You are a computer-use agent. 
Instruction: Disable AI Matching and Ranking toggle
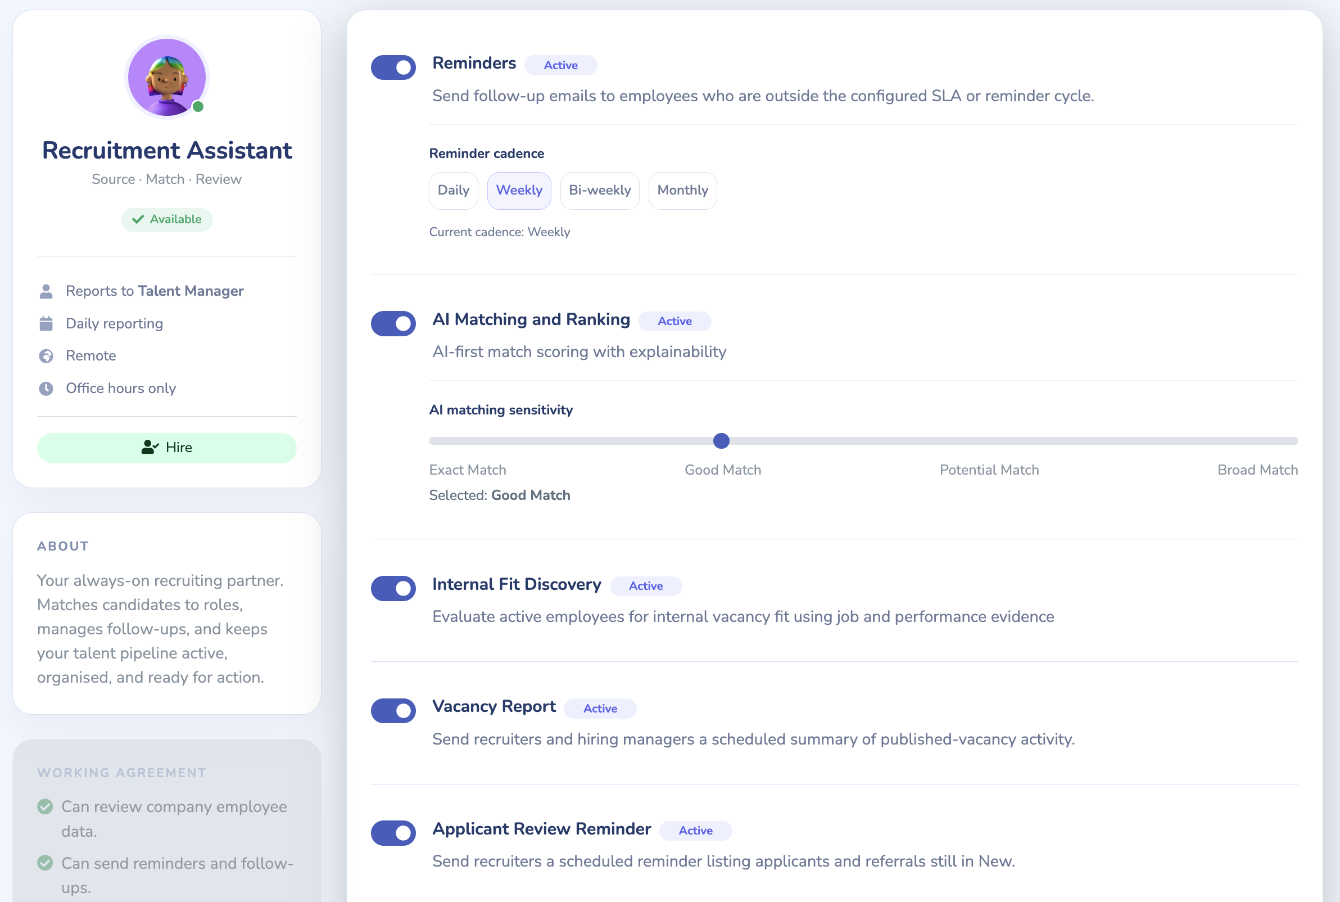click(393, 323)
